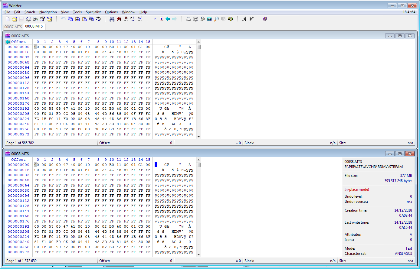Open the File menu

(7, 12)
